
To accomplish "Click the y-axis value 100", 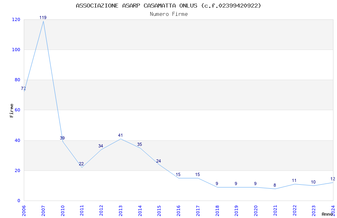I will click(16, 50).
